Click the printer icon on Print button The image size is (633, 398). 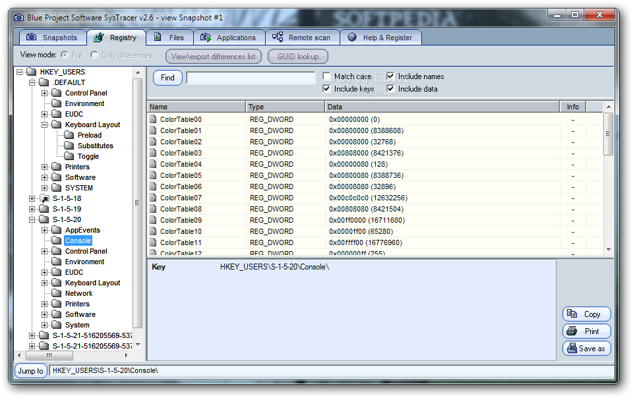[x=572, y=331]
